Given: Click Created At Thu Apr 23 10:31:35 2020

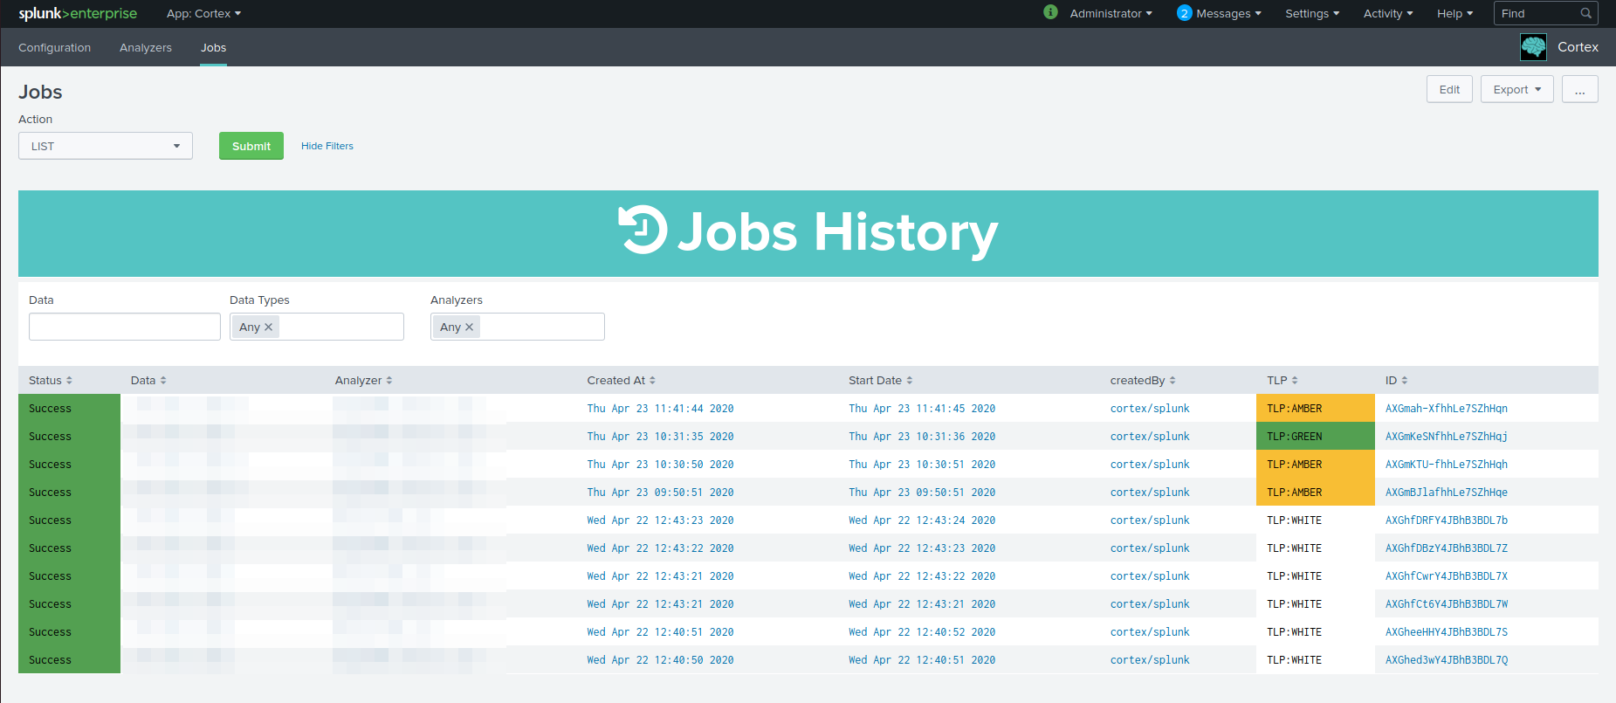Looking at the screenshot, I should point(660,436).
